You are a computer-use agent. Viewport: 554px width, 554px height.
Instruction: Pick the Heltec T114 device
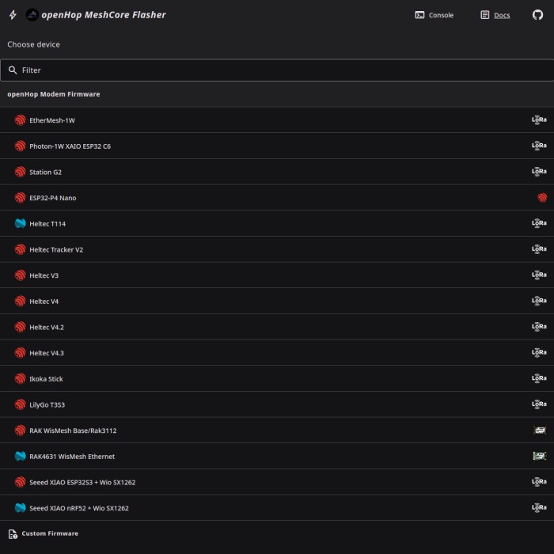pos(277,223)
